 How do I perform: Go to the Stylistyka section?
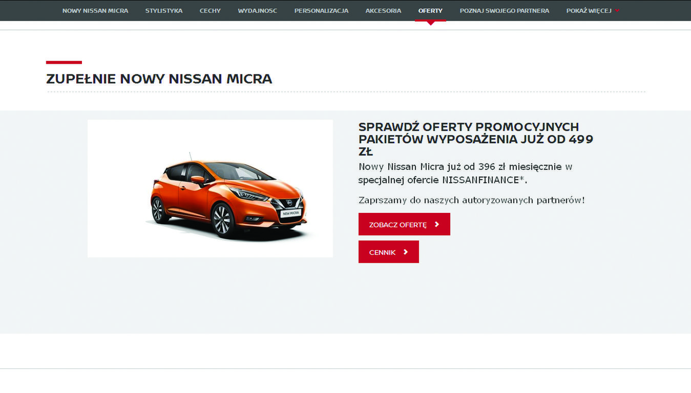pos(164,11)
